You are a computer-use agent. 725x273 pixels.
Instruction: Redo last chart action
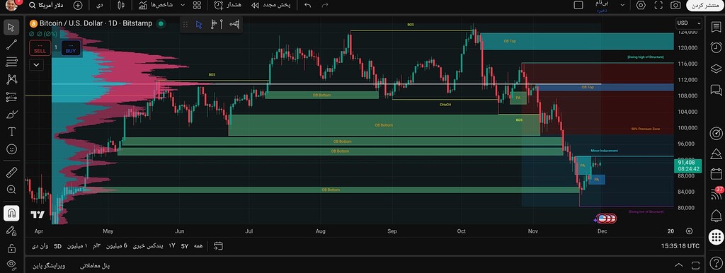click(325, 5)
